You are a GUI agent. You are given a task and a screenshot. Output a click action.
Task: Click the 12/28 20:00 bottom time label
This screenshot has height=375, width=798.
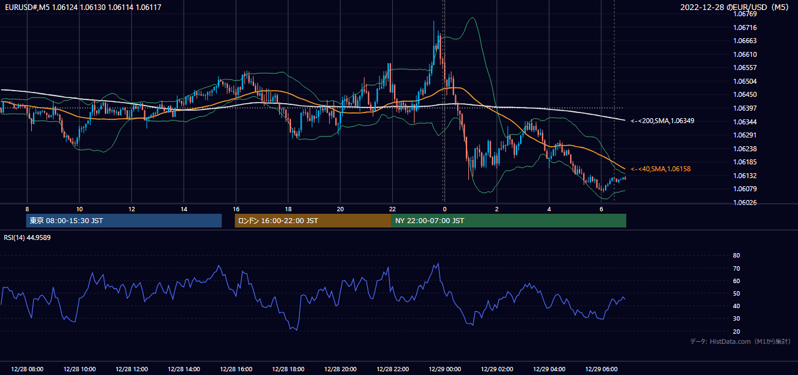(340, 369)
